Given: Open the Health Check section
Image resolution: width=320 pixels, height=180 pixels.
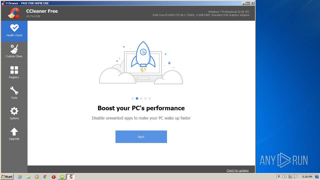Looking at the screenshot, I should coord(14,31).
